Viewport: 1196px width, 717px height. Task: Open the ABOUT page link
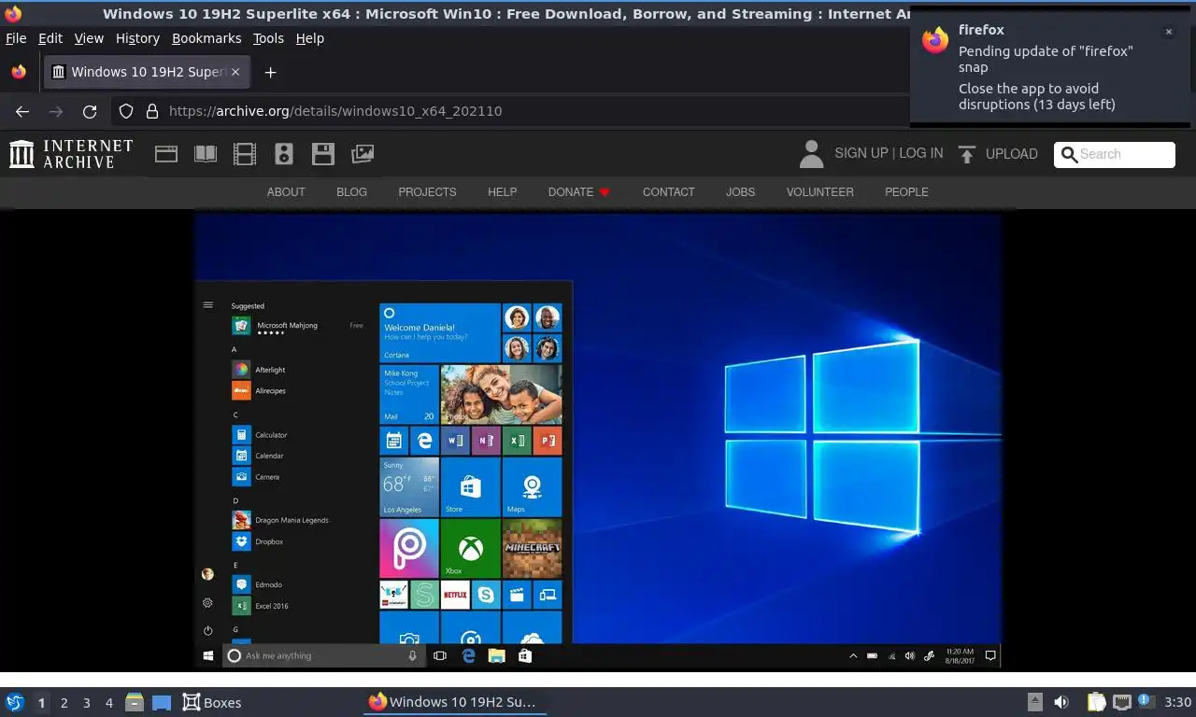point(286,192)
